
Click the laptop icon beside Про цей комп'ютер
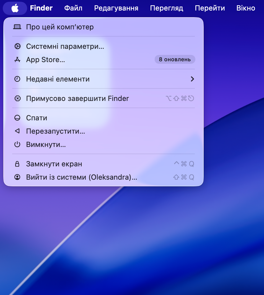coord(17,27)
